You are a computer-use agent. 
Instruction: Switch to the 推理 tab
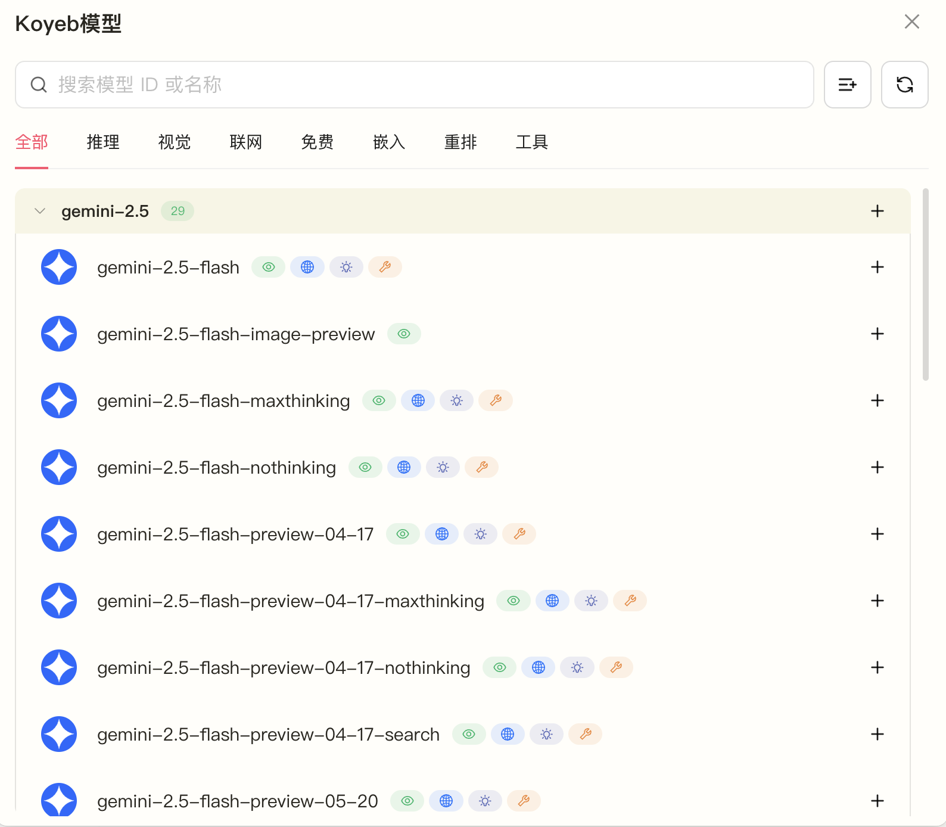(103, 142)
